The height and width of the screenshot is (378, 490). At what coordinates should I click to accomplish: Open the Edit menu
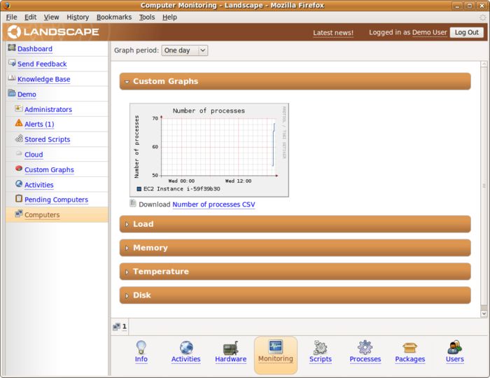(x=30, y=17)
